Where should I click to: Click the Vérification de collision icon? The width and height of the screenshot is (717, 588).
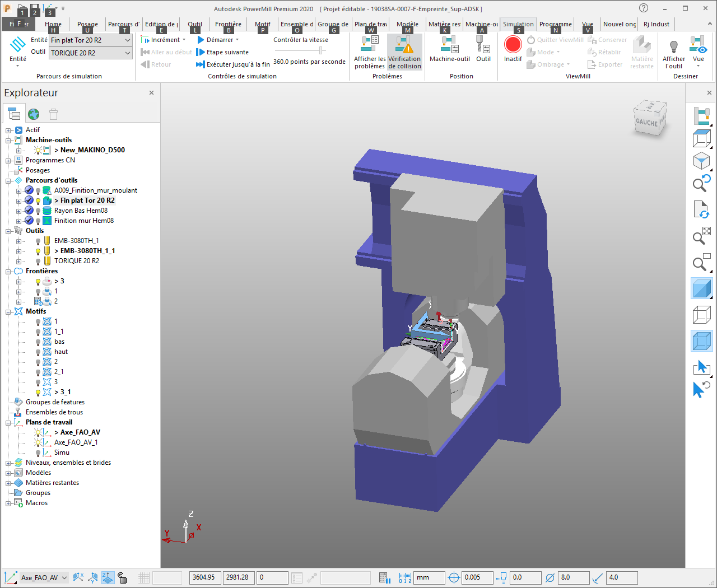pyautogui.click(x=404, y=45)
